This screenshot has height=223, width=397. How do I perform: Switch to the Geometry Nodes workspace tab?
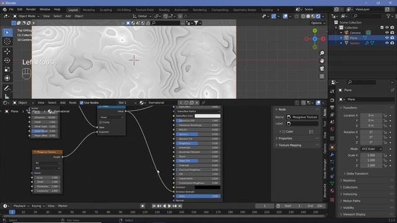coord(244,10)
